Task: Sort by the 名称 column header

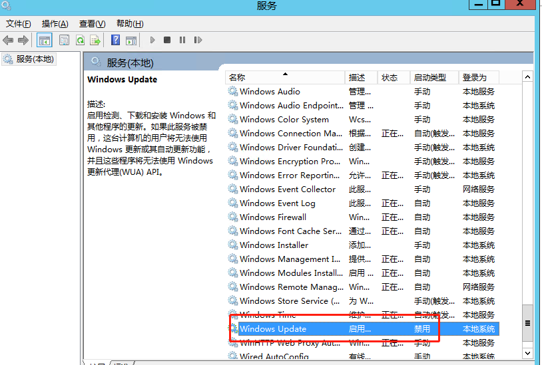Action: coord(285,78)
